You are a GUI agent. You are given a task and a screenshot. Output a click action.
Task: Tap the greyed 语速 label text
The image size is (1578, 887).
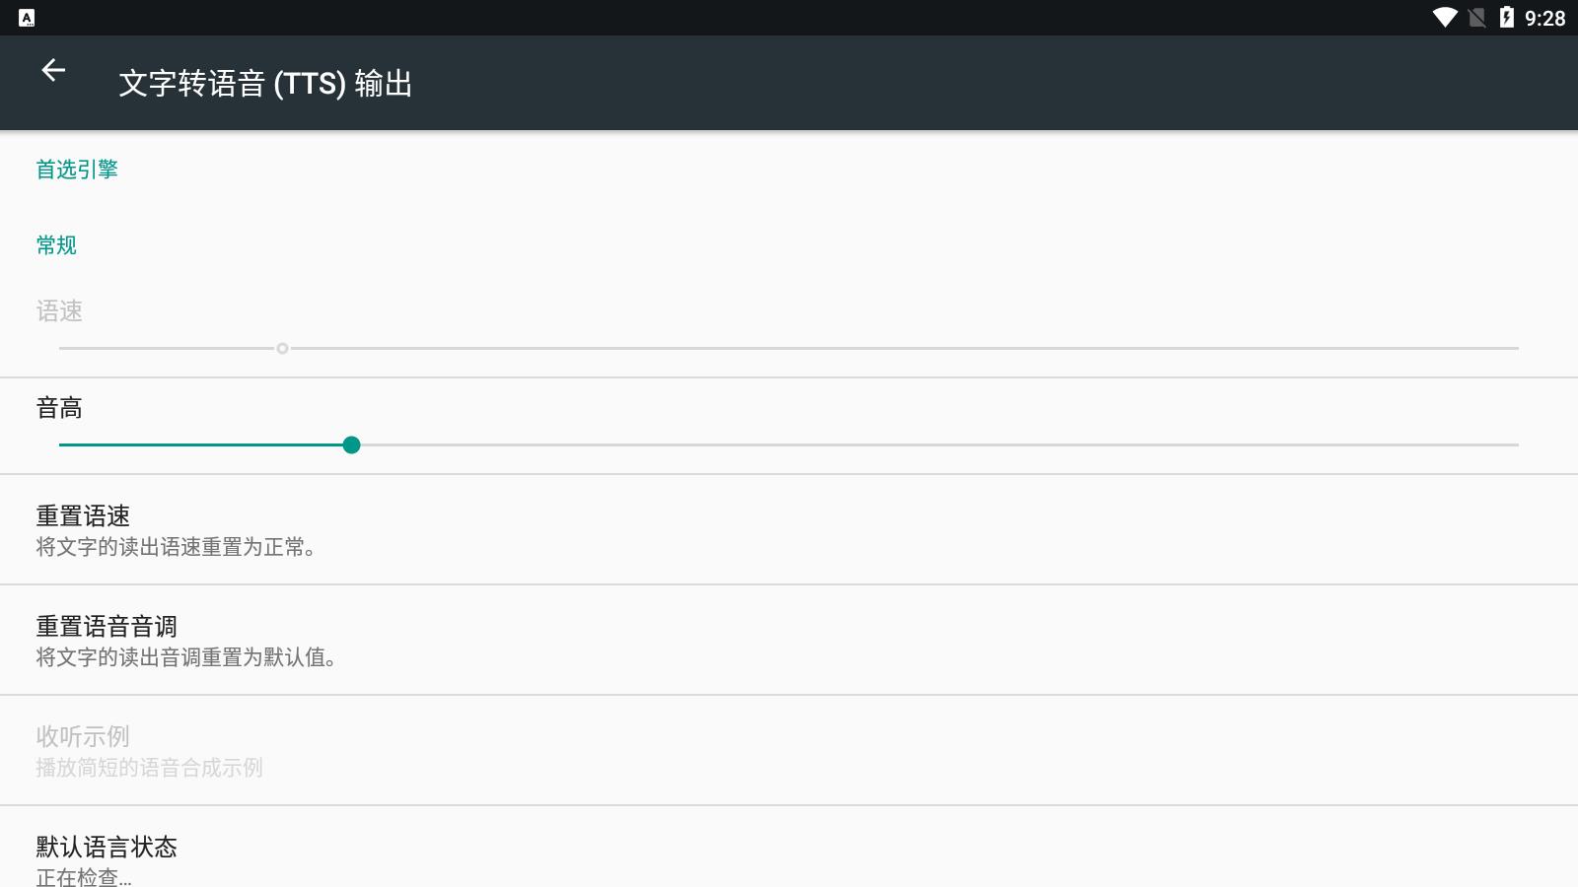coord(59,311)
